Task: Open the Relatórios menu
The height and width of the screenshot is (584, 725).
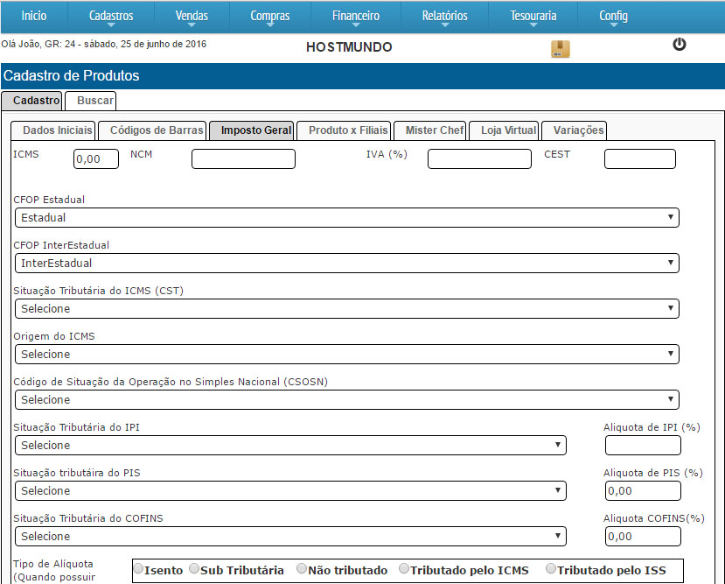Action: tap(444, 16)
